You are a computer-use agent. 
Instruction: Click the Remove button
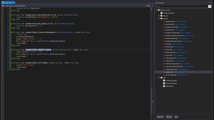click(169, 117)
